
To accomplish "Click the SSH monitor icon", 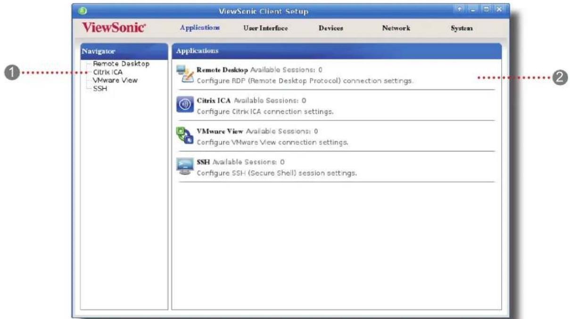I will click(185, 166).
